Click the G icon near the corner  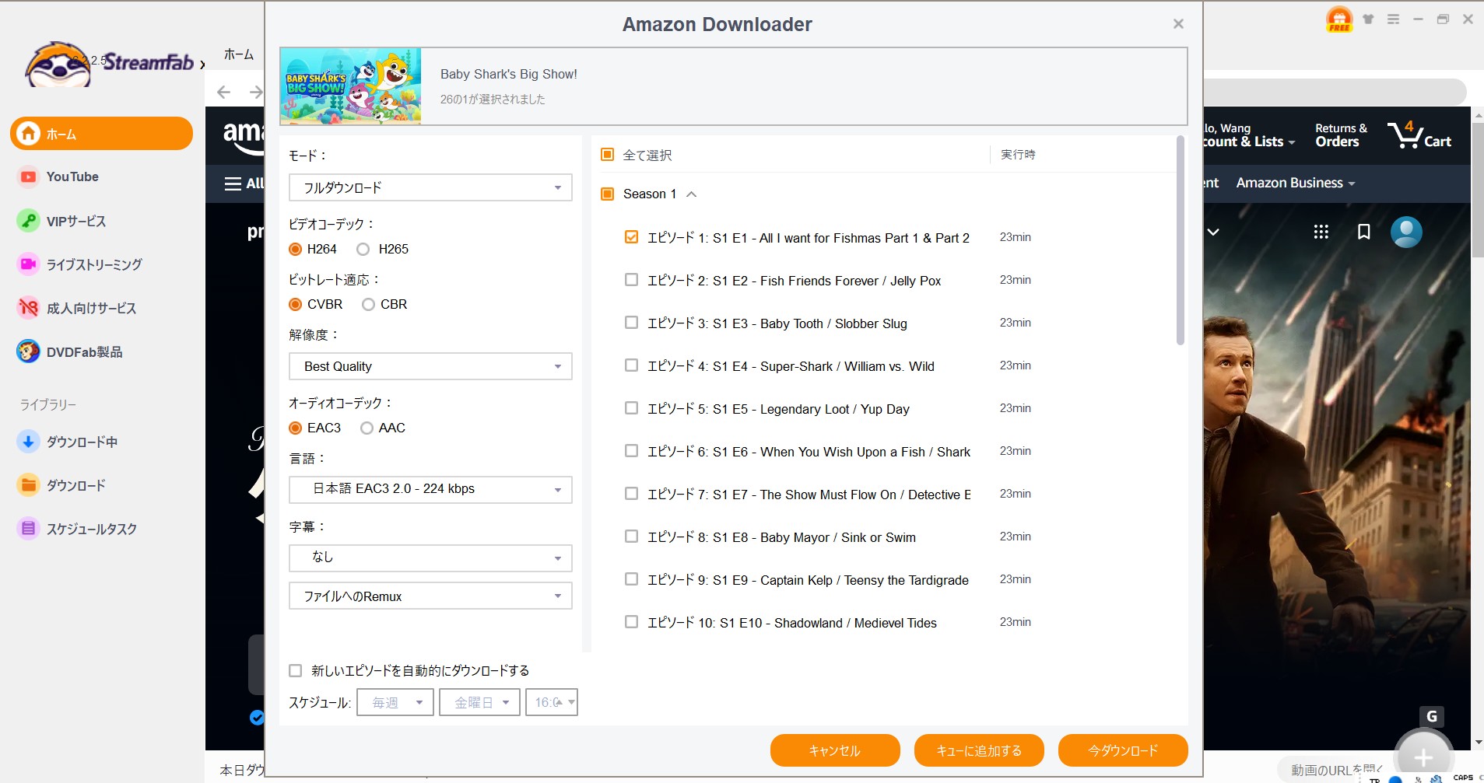click(x=1432, y=716)
